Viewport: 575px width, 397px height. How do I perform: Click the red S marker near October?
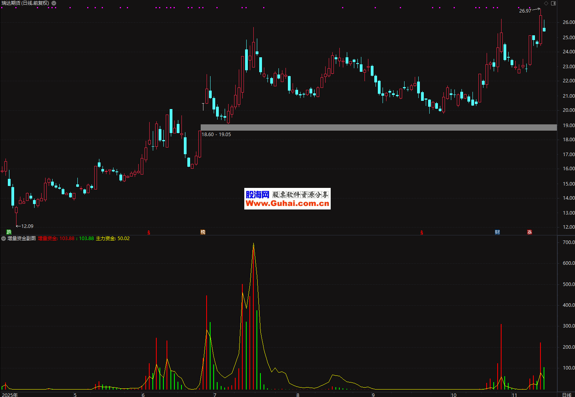tap(421, 233)
